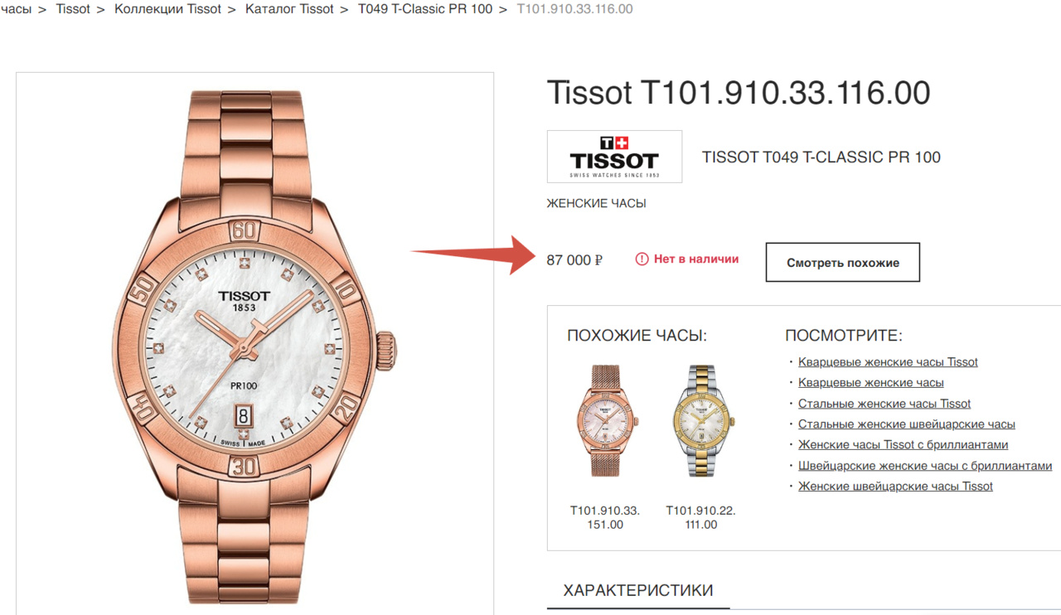
Task: Open Каталог Tissot breadcrumb
Action: (x=289, y=9)
